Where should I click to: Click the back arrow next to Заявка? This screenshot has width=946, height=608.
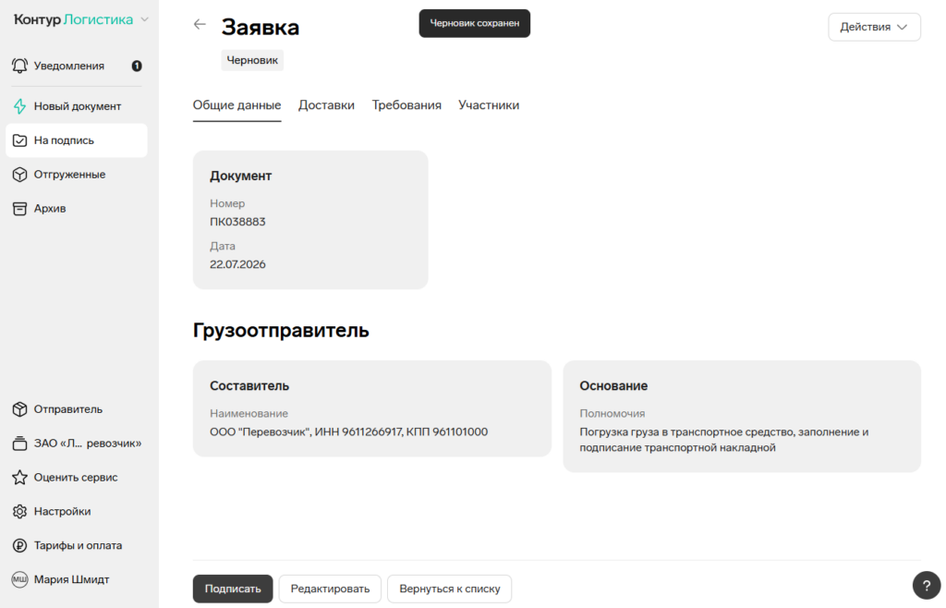[x=200, y=24]
